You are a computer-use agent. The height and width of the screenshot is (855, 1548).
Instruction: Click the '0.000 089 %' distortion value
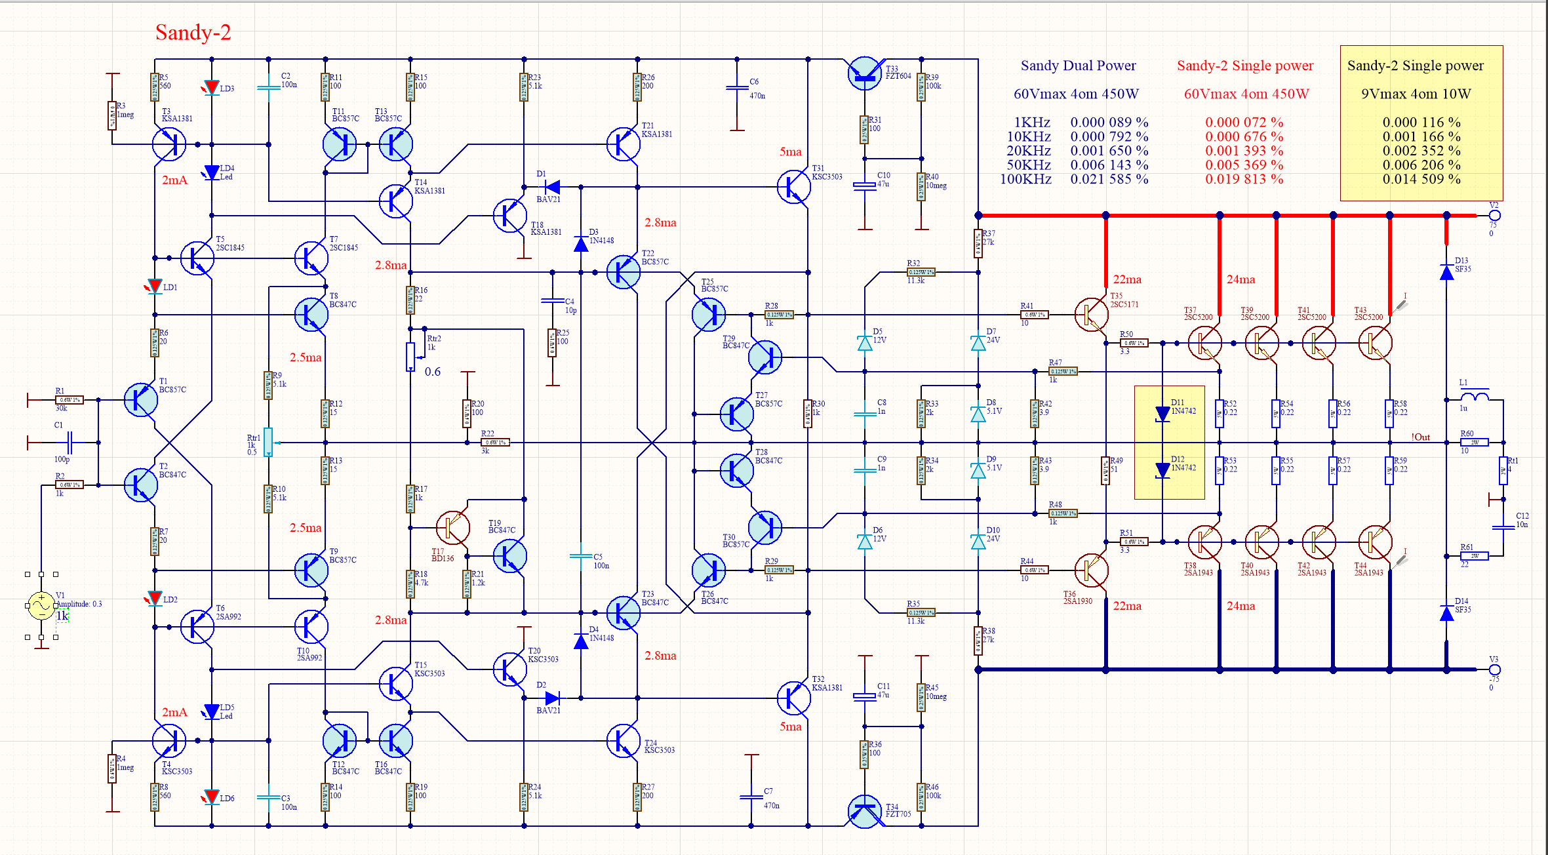[1109, 123]
